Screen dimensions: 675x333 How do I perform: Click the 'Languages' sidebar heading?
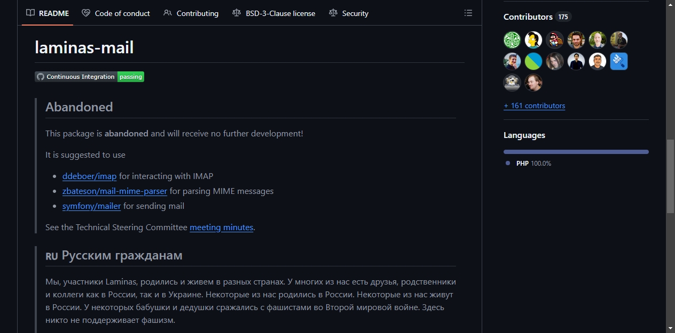point(524,135)
